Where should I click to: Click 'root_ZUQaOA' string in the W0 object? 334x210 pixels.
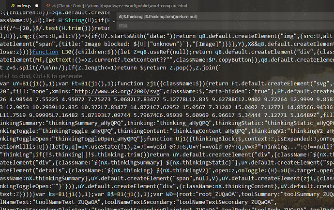click(x=215, y=194)
